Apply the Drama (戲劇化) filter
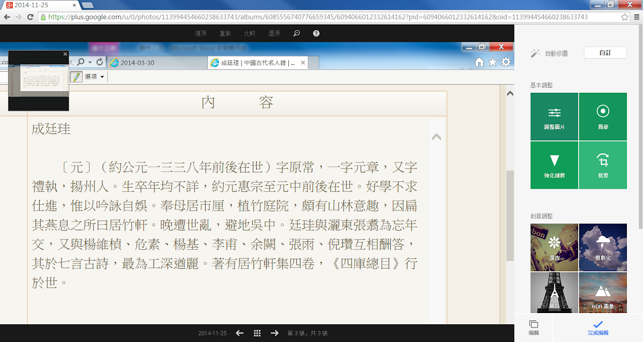This screenshot has height=342, width=643. pyautogui.click(x=603, y=247)
